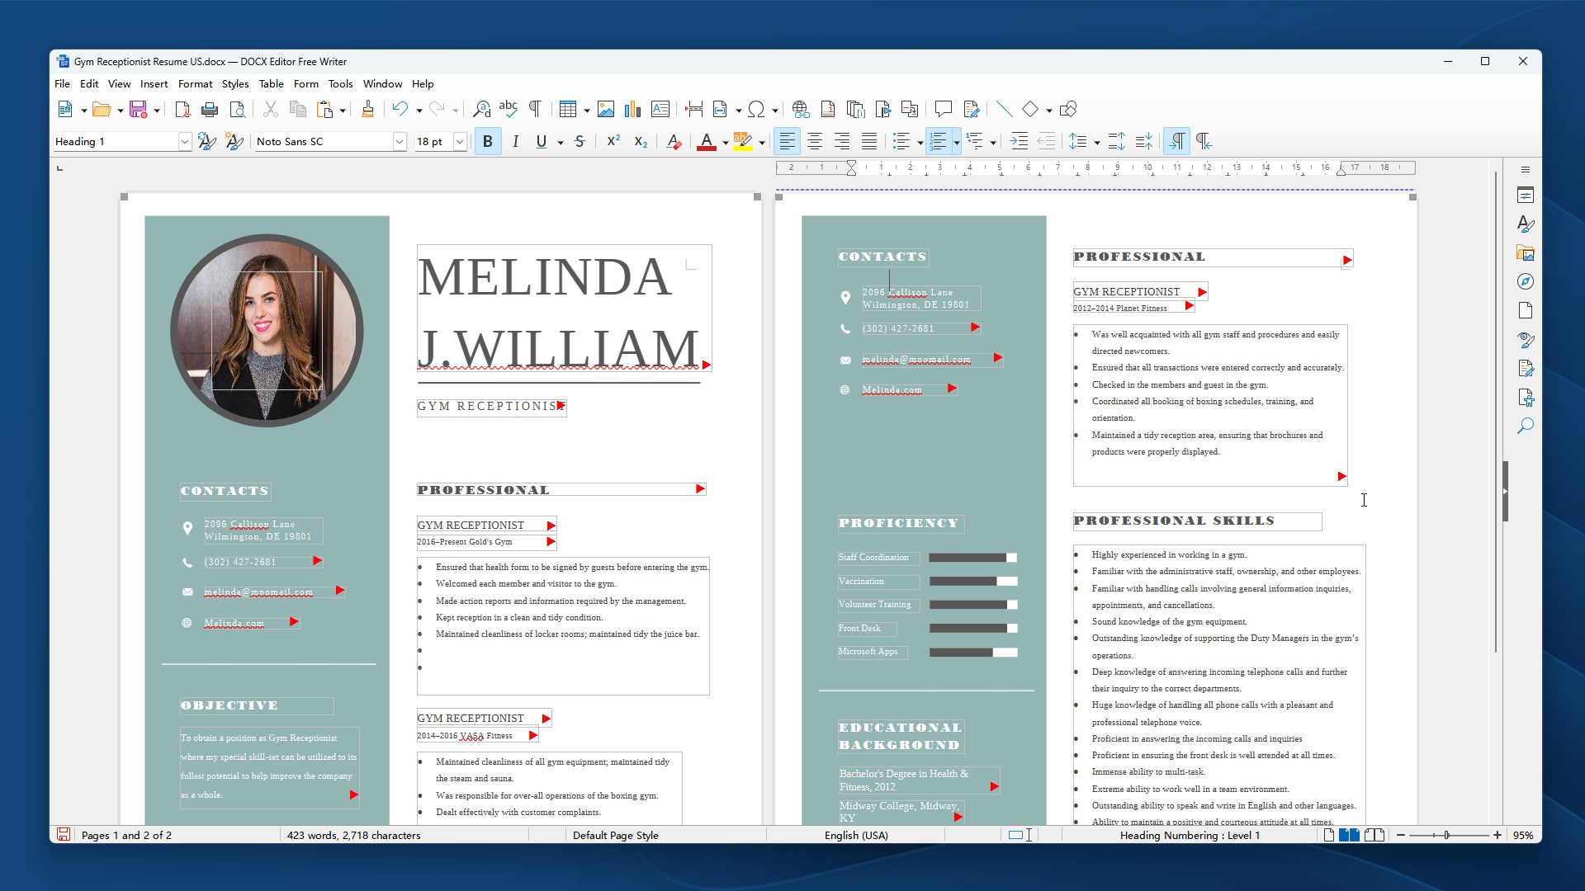Viewport: 1585px width, 891px height.
Task: Toggle justified alignment
Action: (869, 142)
